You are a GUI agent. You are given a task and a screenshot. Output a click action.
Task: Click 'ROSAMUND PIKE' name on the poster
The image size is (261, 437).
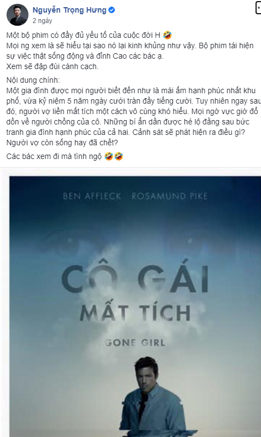(170, 196)
